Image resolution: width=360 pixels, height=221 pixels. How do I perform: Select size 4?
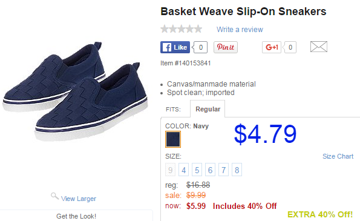click(x=183, y=170)
